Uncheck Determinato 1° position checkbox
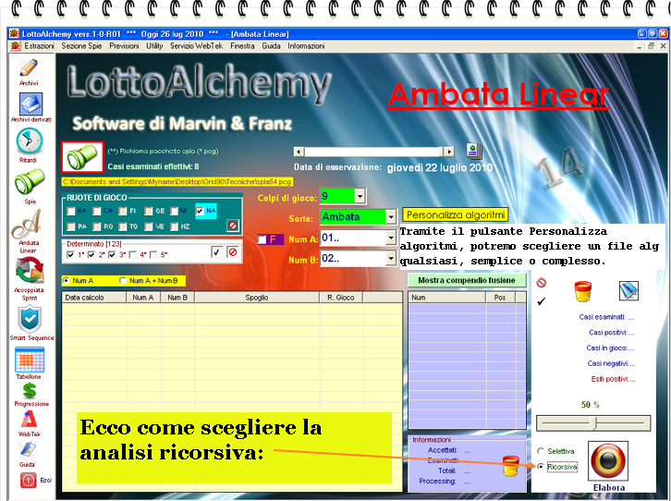The height and width of the screenshot is (501, 671). tap(70, 255)
